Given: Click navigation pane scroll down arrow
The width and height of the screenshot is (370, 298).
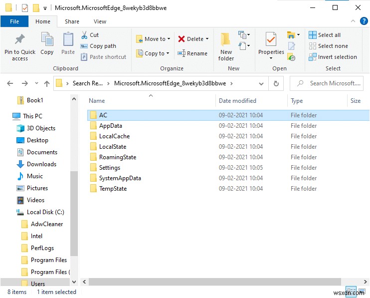Looking at the screenshot, I should [74, 282].
